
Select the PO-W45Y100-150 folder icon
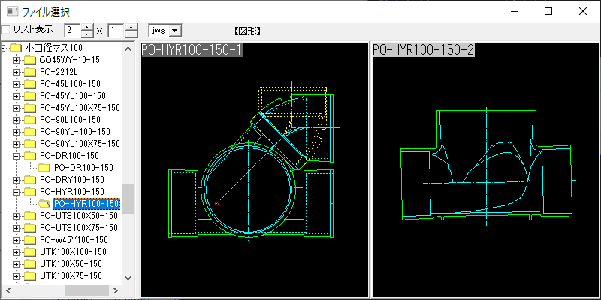(29, 240)
